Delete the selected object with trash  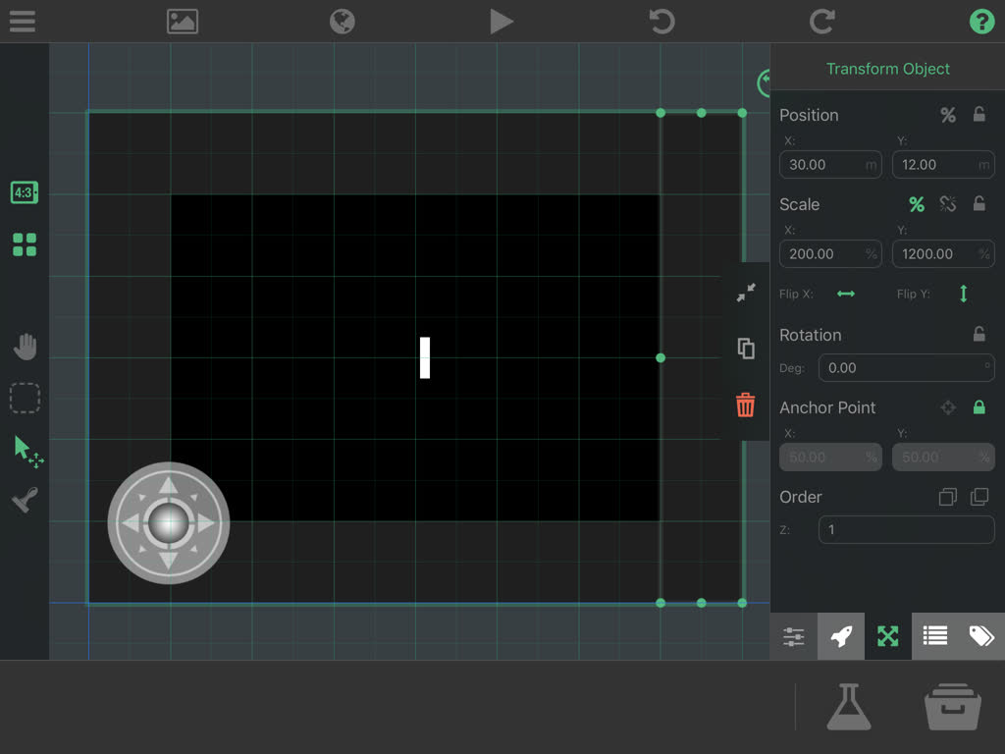pyautogui.click(x=746, y=405)
